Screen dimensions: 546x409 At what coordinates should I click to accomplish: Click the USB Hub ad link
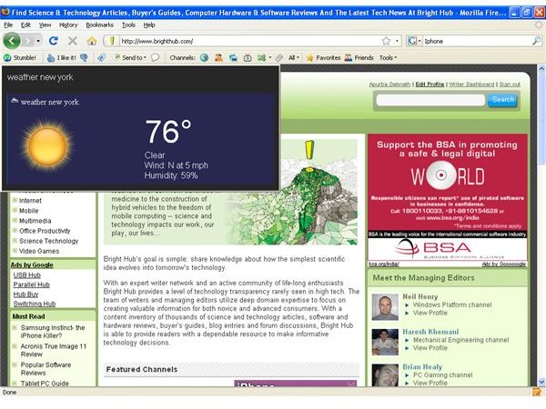pyautogui.click(x=27, y=275)
